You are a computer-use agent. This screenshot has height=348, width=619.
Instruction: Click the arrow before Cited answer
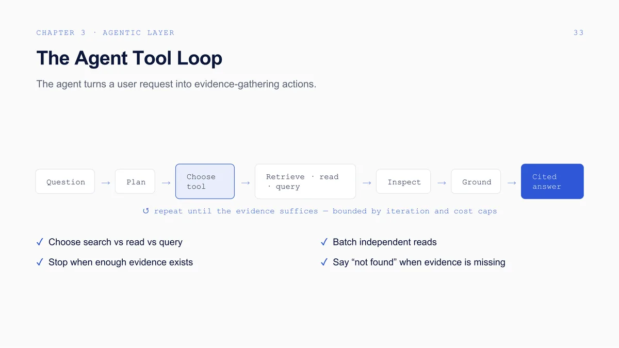[511, 183]
